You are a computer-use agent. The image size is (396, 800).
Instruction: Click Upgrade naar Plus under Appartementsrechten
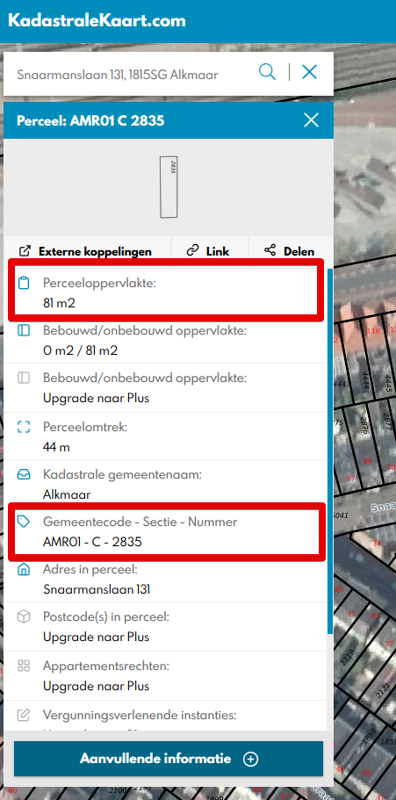pyautogui.click(x=96, y=686)
